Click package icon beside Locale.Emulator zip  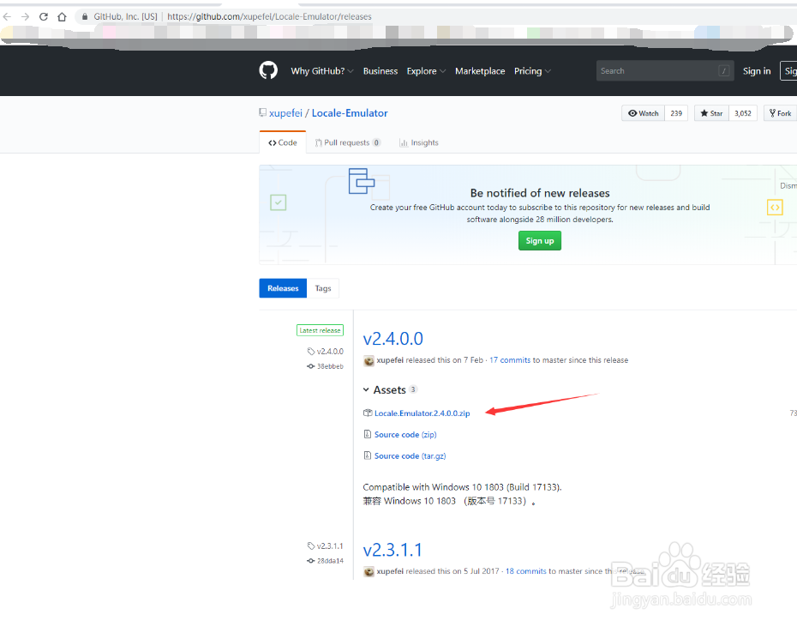point(368,413)
